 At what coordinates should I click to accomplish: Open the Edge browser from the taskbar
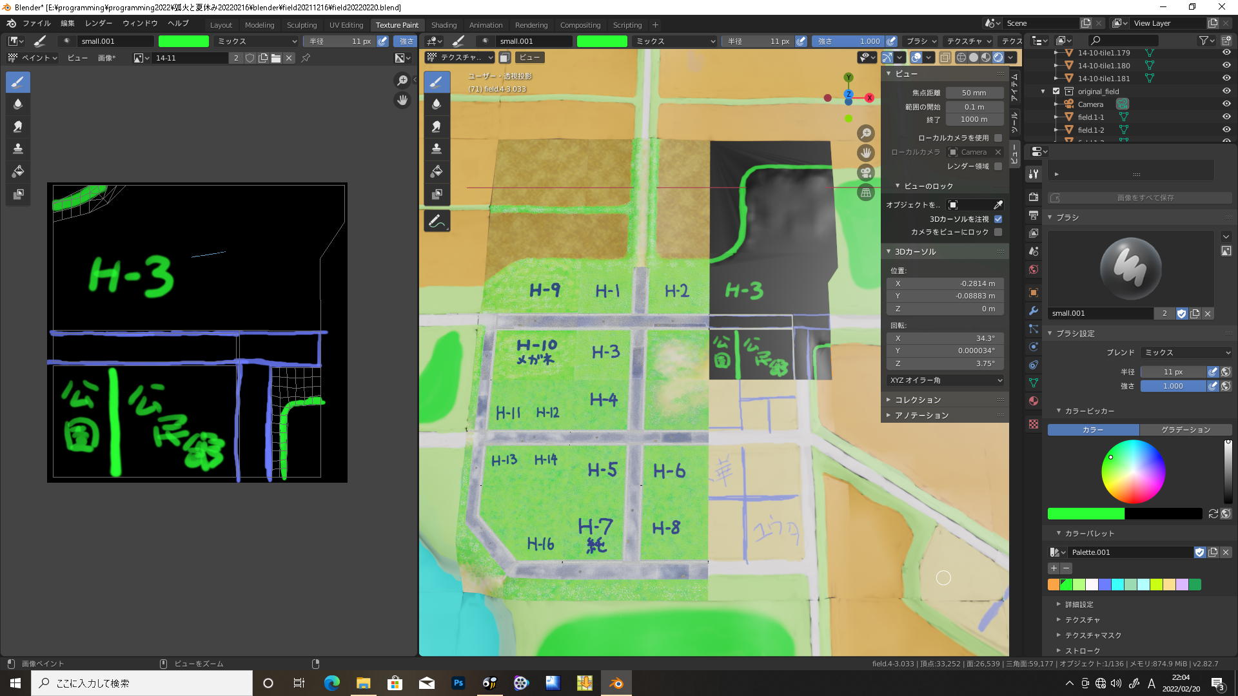332,683
